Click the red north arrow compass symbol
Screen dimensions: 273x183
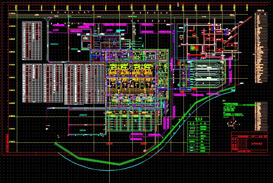233,123
